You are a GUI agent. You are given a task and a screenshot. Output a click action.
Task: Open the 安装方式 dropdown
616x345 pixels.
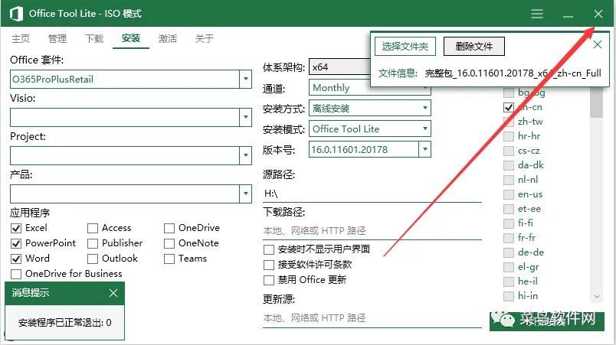pyautogui.click(x=370, y=108)
